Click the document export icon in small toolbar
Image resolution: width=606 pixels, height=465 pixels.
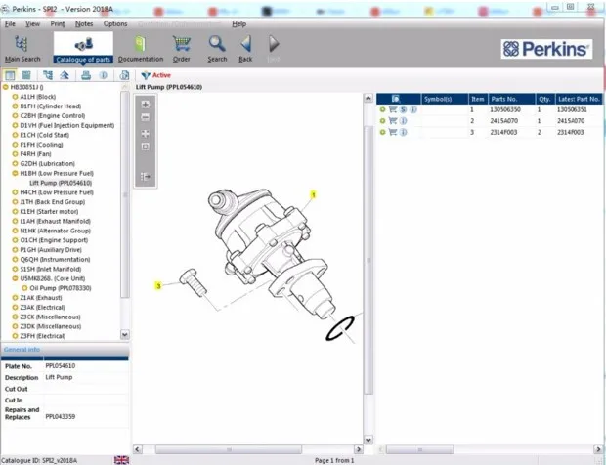pyautogui.click(x=124, y=75)
